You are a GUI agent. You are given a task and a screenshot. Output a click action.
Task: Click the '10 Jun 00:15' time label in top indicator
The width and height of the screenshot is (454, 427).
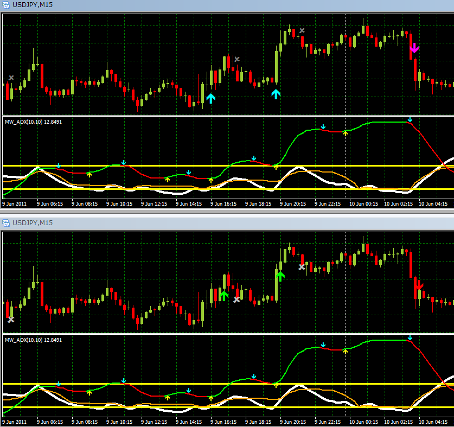(365, 204)
